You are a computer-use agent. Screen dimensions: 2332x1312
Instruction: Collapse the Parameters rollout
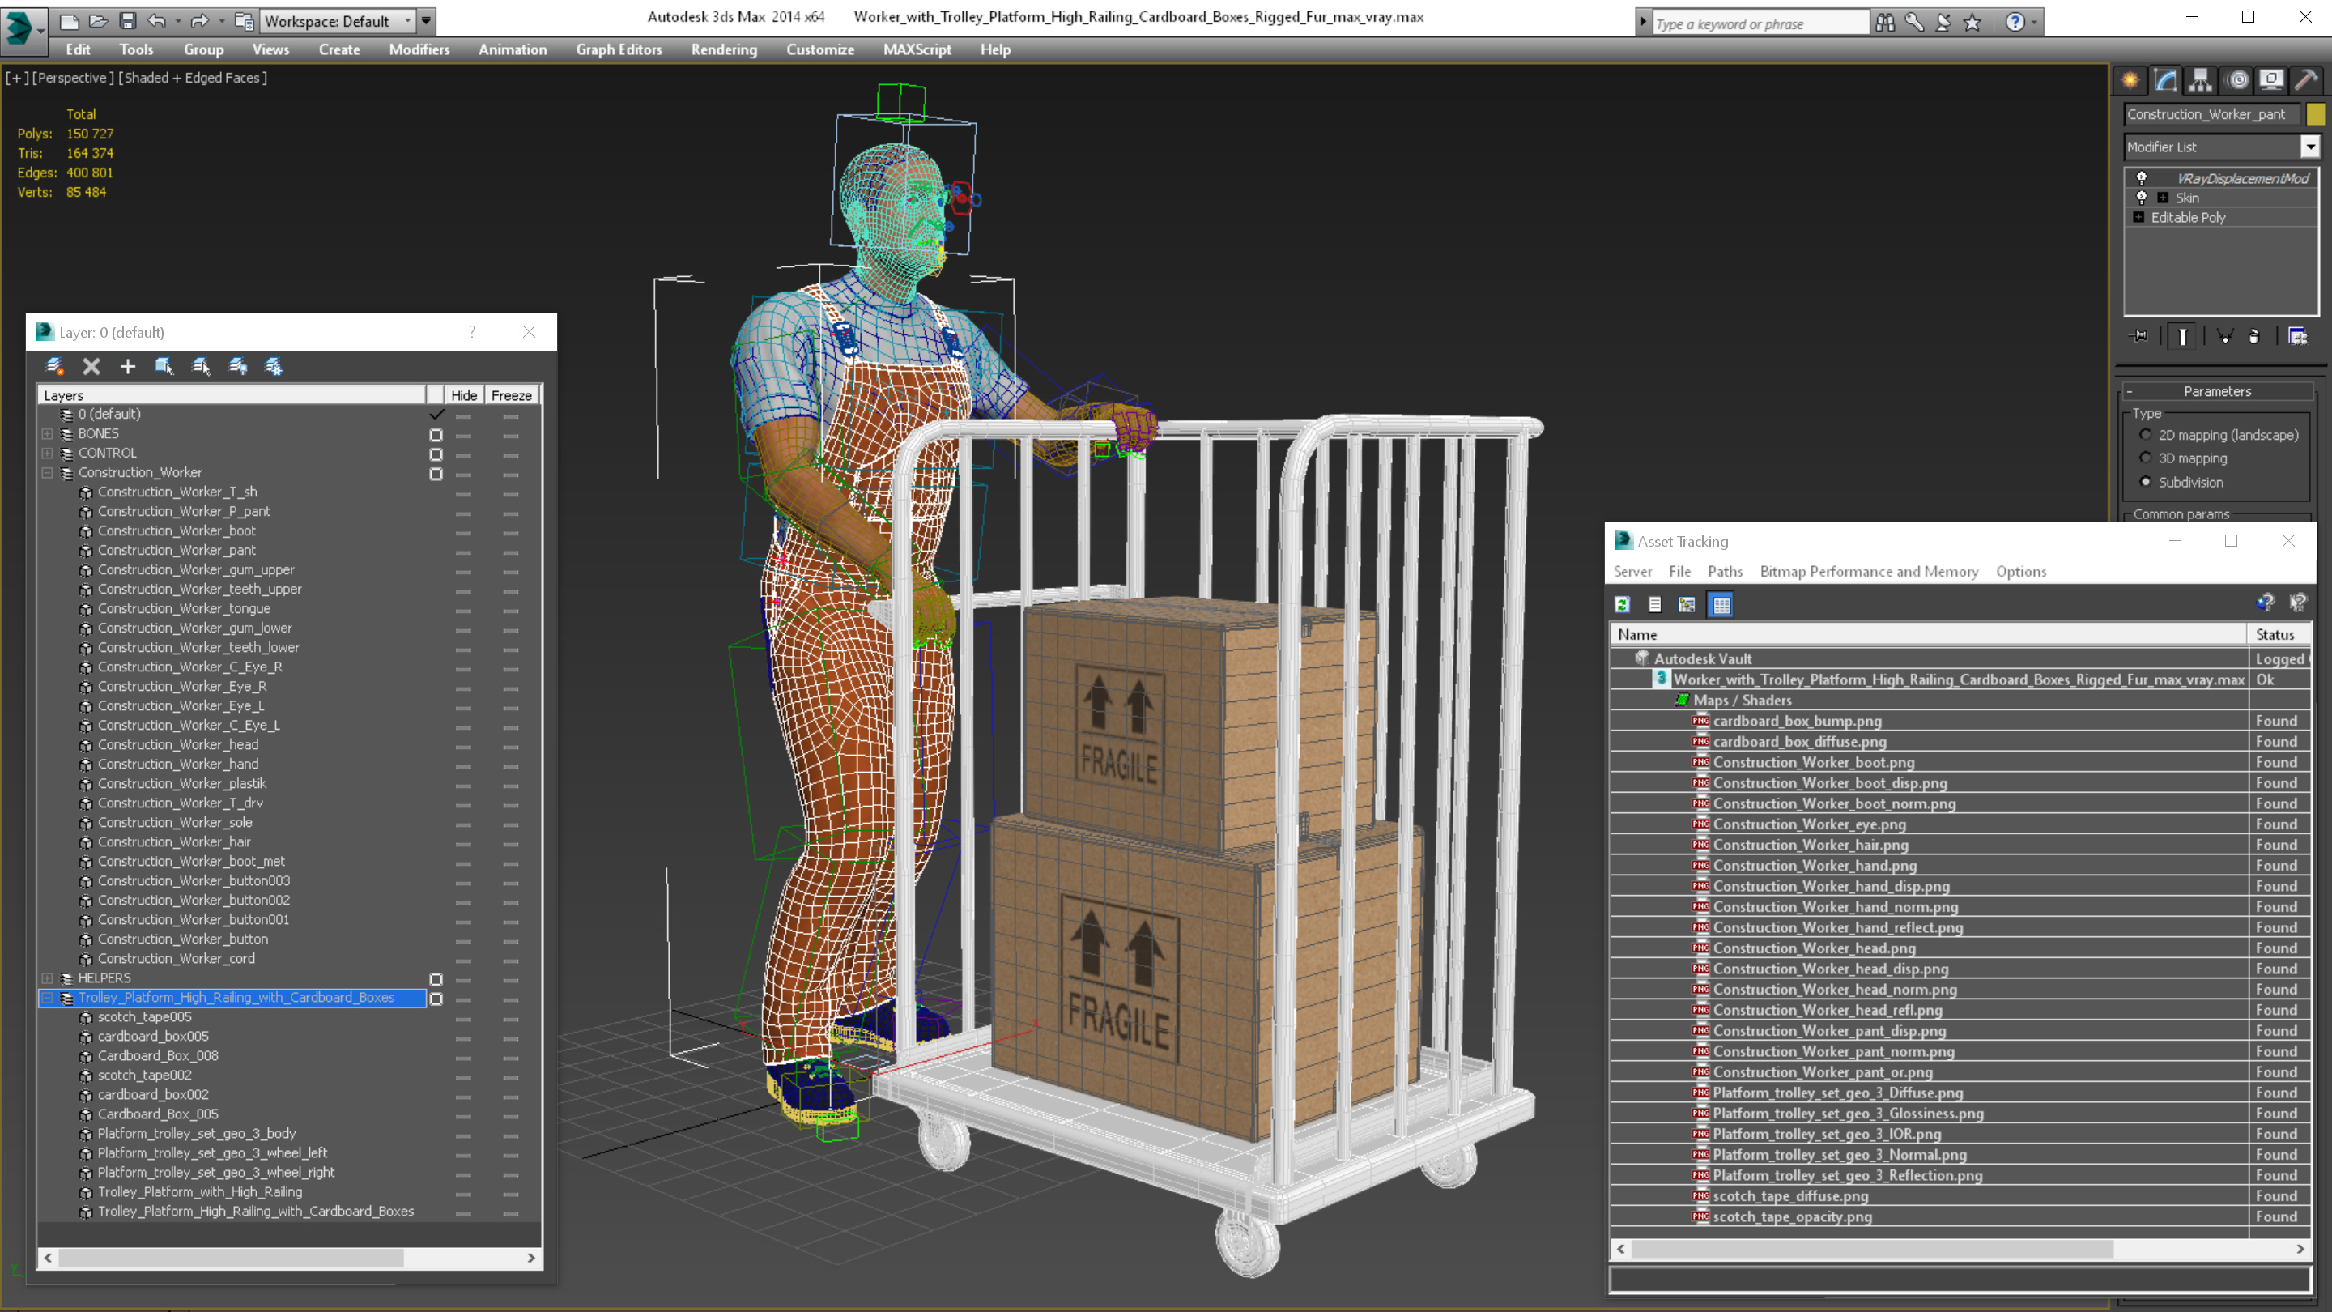click(2217, 391)
